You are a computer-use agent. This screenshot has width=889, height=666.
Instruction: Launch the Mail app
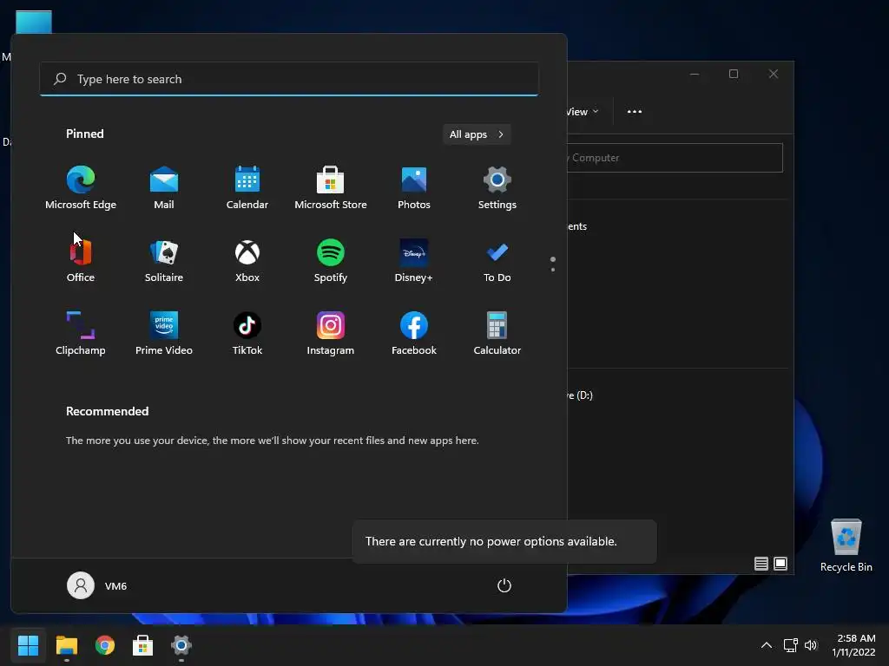point(164,188)
